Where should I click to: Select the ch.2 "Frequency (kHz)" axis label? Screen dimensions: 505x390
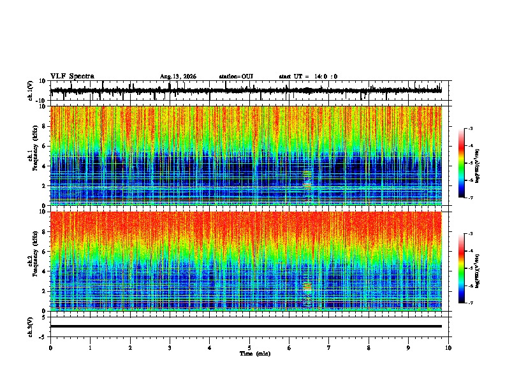(36, 254)
